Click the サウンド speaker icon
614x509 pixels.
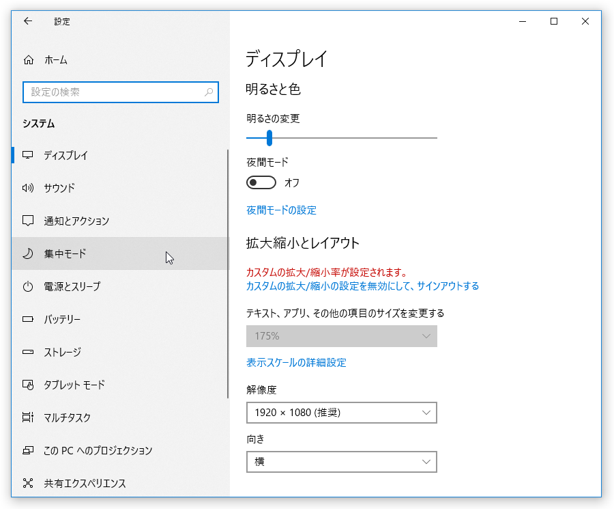(28, 189)
